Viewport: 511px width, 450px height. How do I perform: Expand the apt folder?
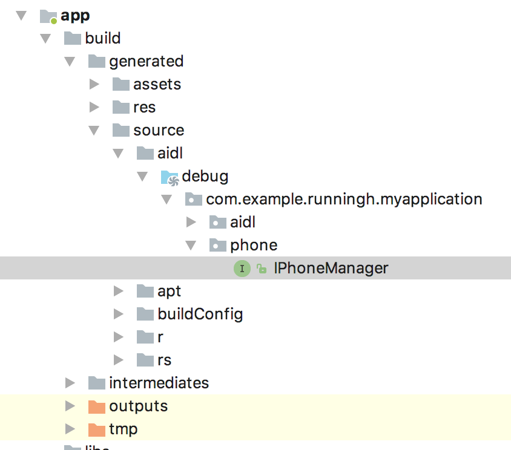click(119, 291)
